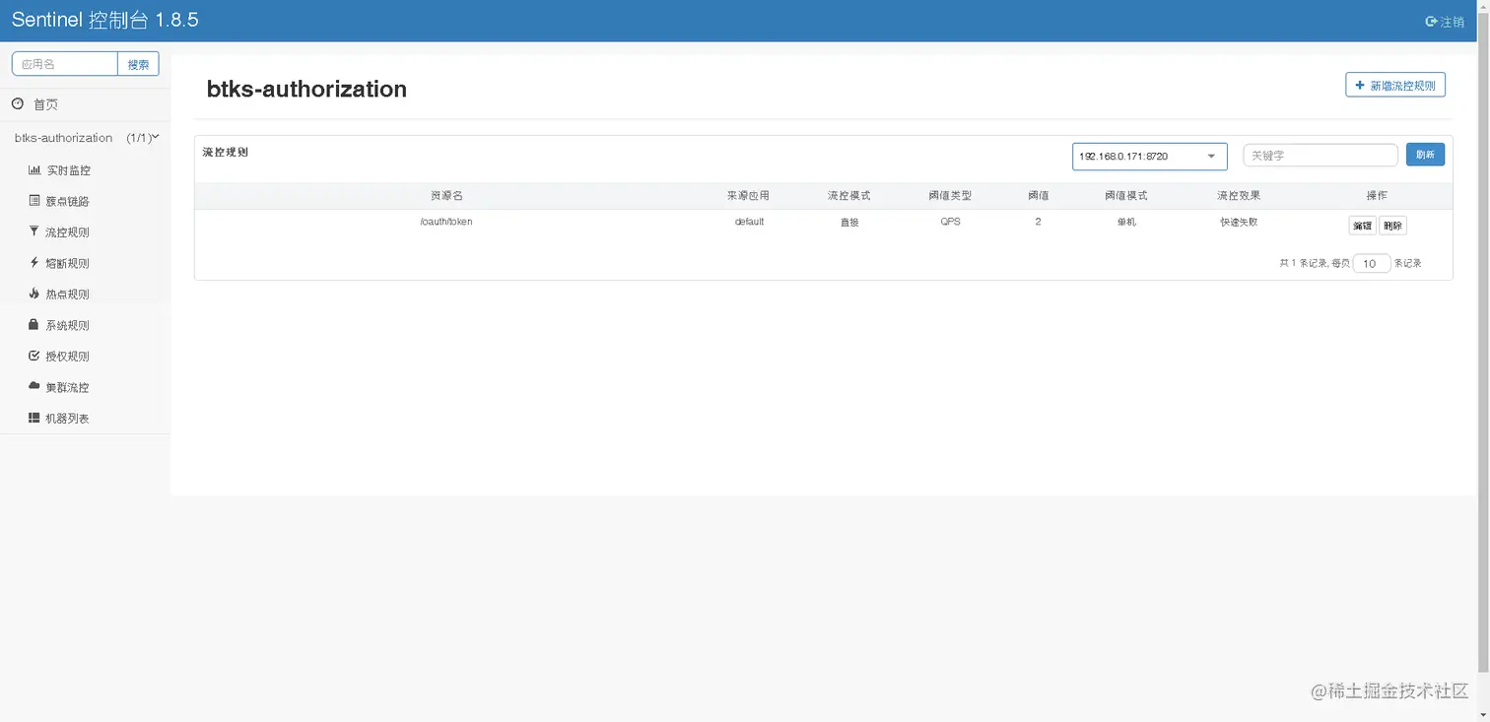Click the 资源名 column header
This screenshot has width=1490, height=722.
446,196
